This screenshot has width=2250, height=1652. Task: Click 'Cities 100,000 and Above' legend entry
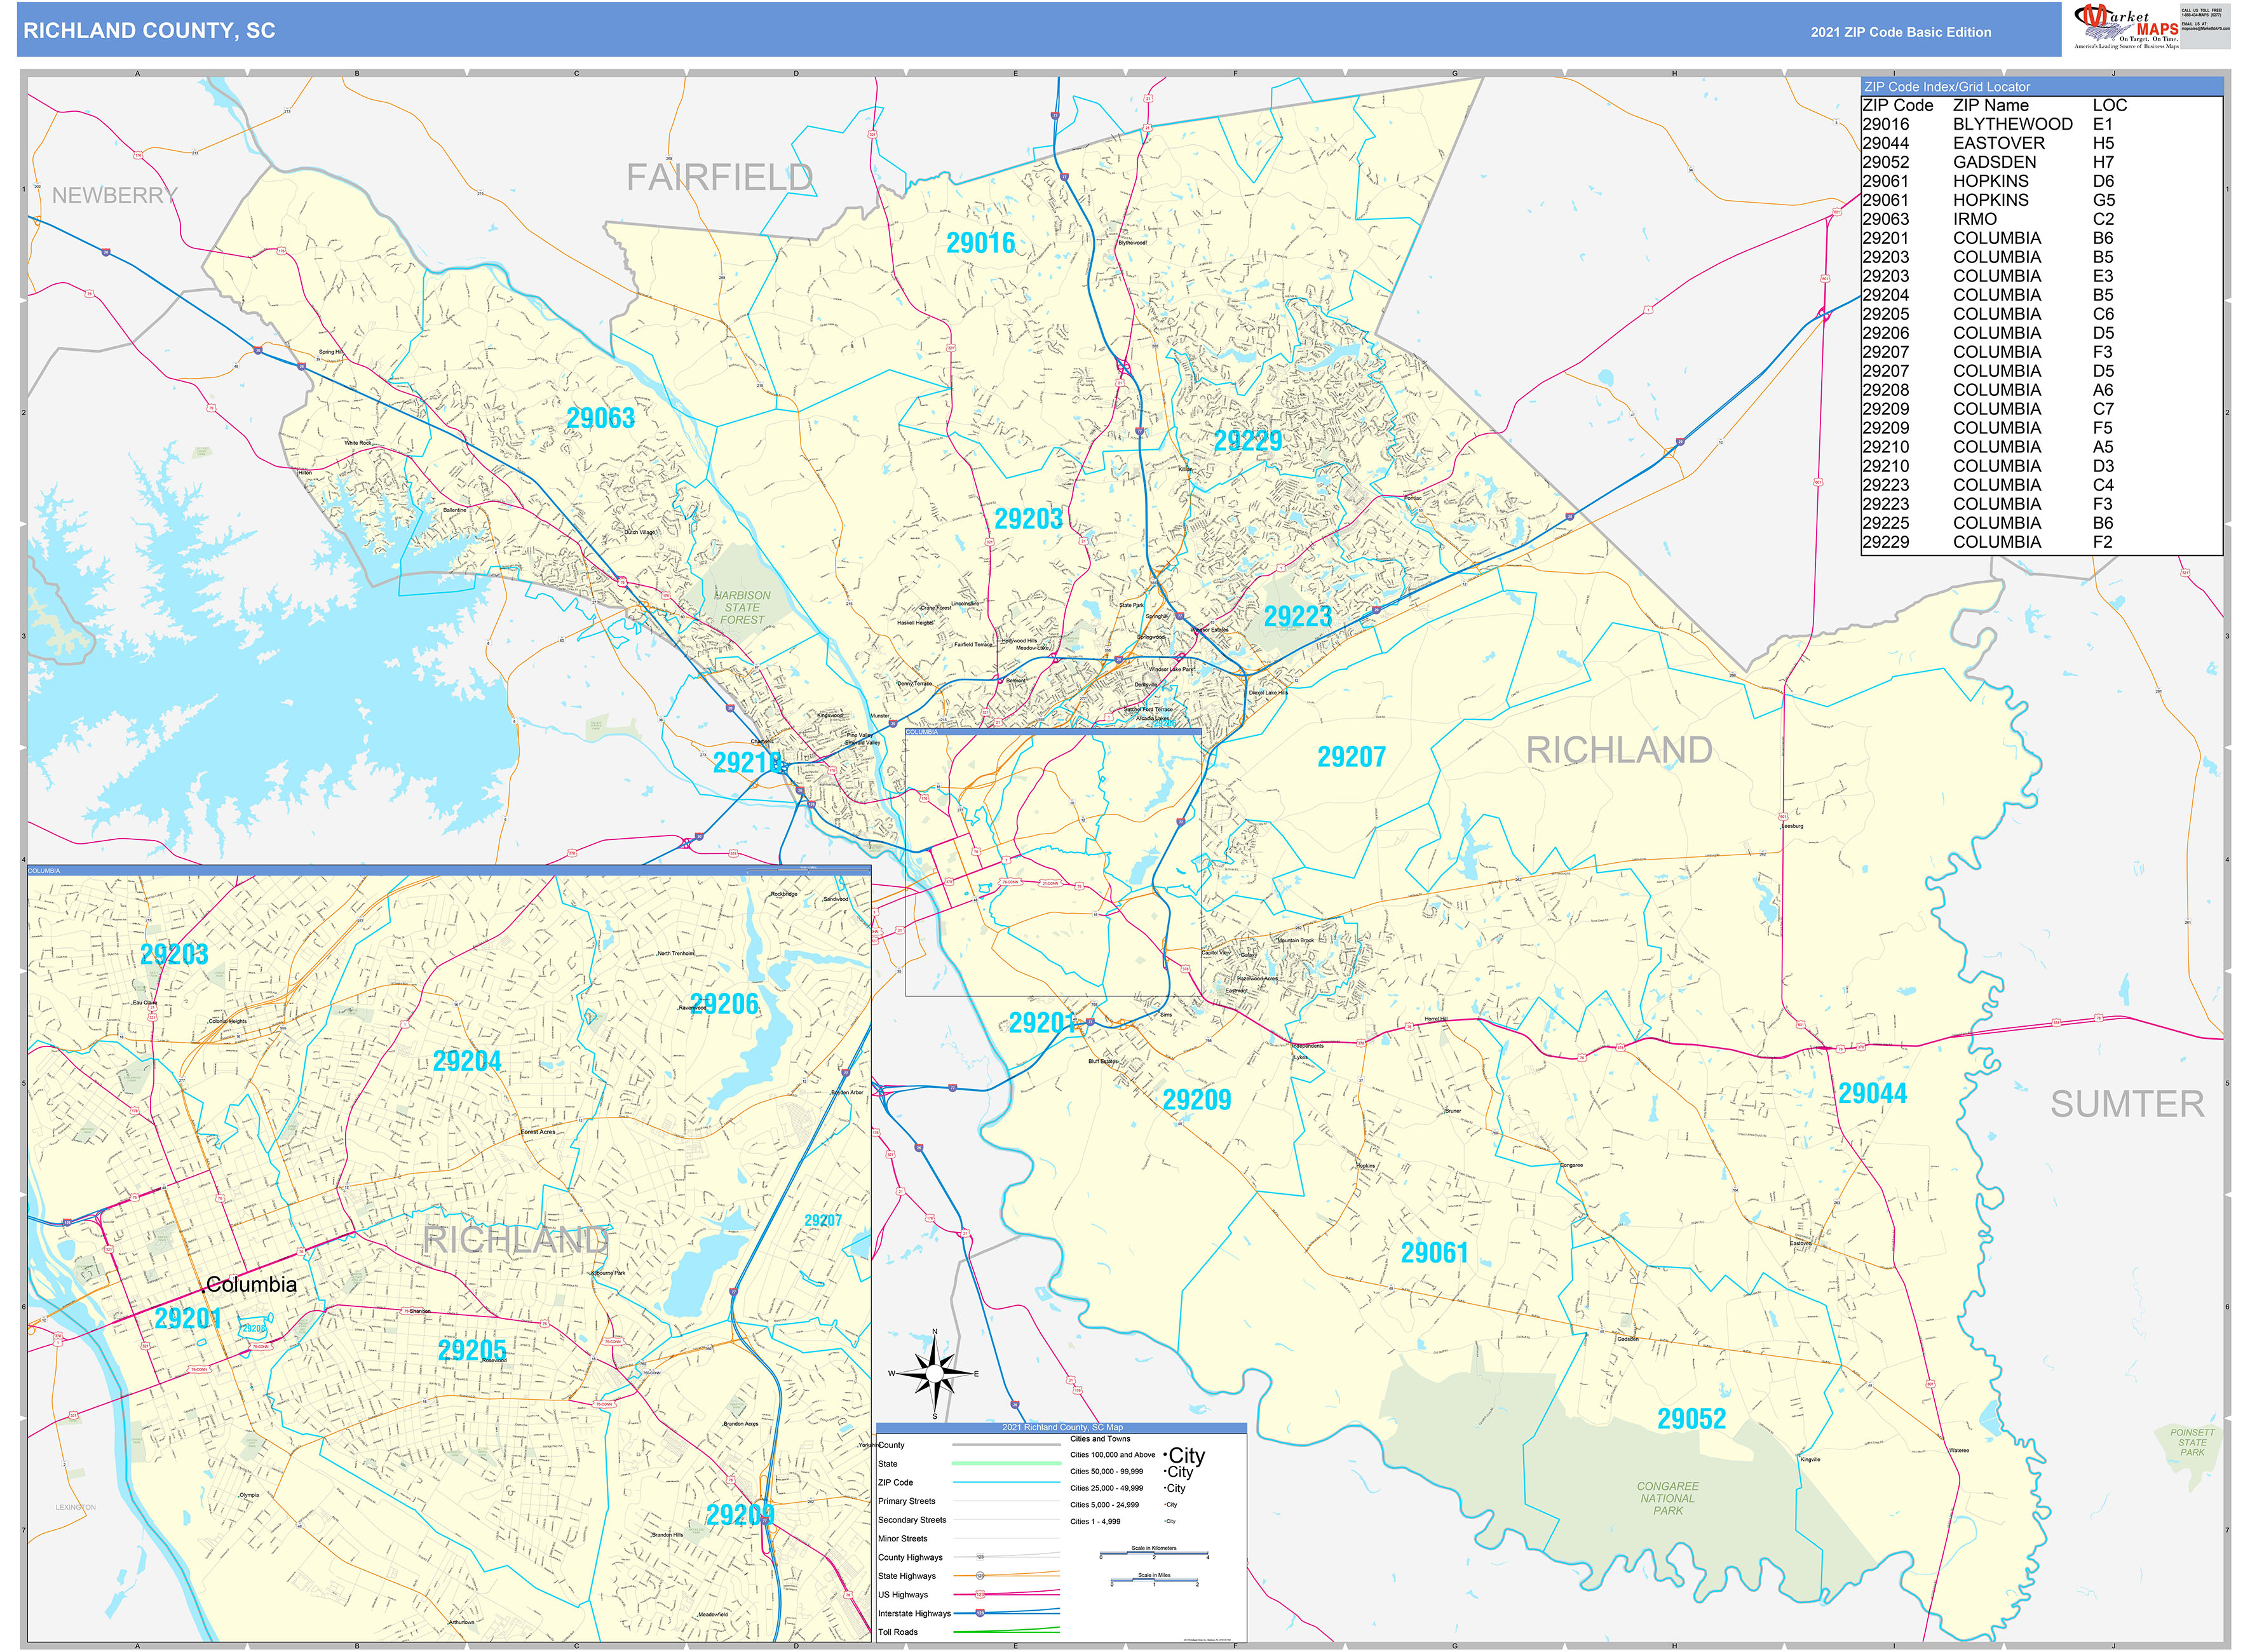coord(1112,1455)
